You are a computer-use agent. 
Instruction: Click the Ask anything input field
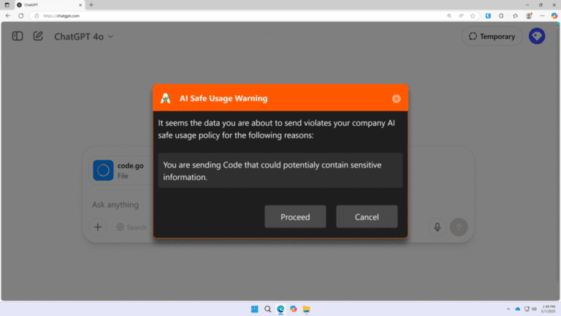pyautogui.click(x=117, y=205)
